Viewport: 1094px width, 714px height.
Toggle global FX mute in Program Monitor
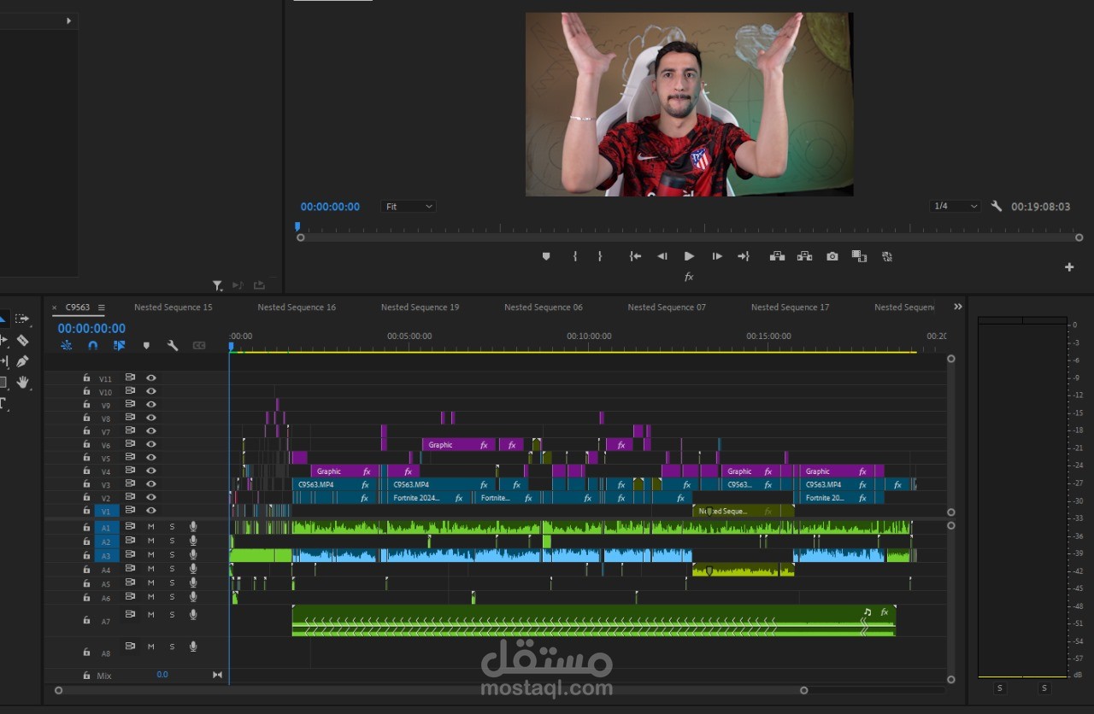point(689,277)
